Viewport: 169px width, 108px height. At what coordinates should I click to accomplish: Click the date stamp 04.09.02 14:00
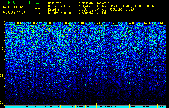point(14,12)
